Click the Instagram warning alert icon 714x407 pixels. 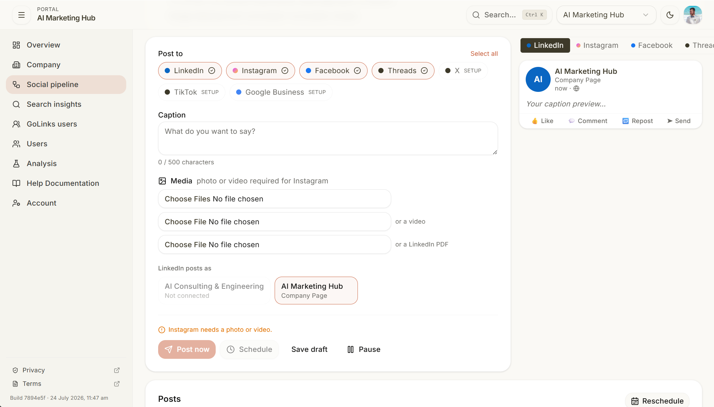[x=162, y=330]
